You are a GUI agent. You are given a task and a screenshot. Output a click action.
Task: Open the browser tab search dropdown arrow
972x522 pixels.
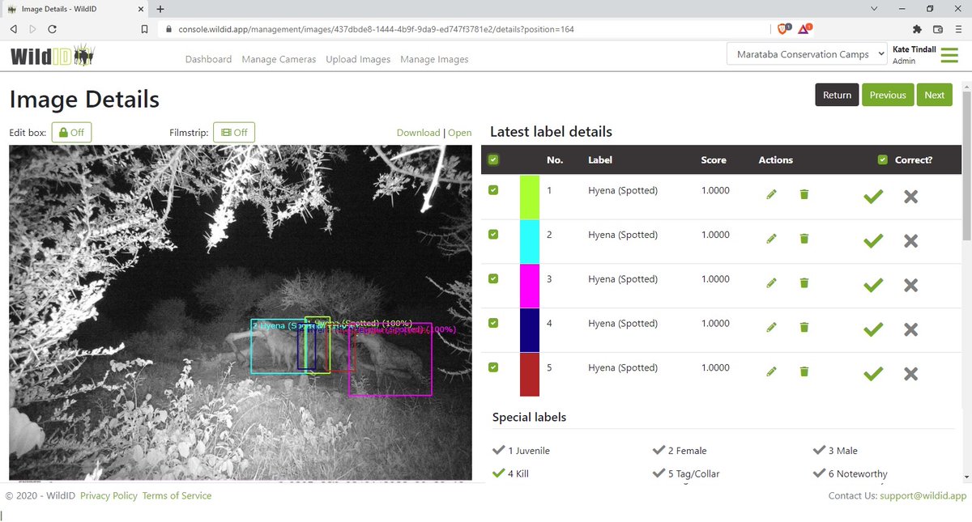[876, 9]
